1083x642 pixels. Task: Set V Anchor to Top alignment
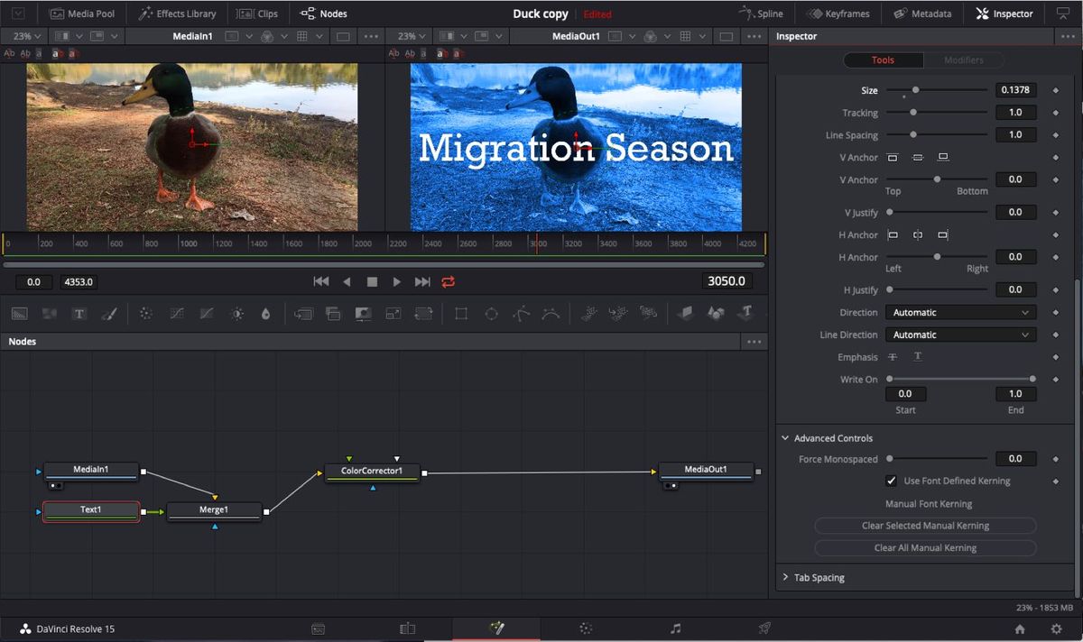(892, 157)
